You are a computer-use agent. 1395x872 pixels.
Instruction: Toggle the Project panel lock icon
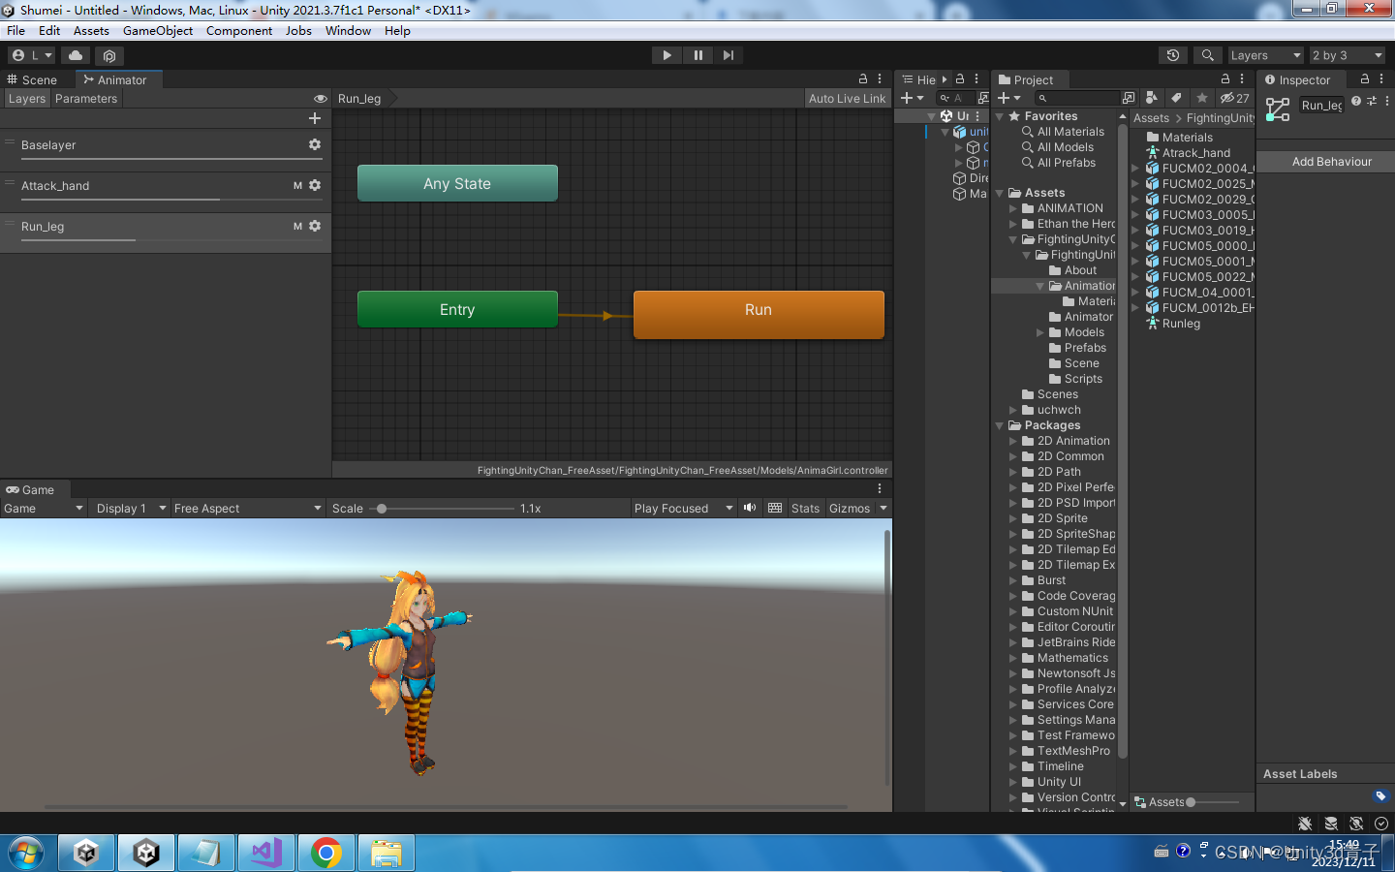coord(1225,79)
